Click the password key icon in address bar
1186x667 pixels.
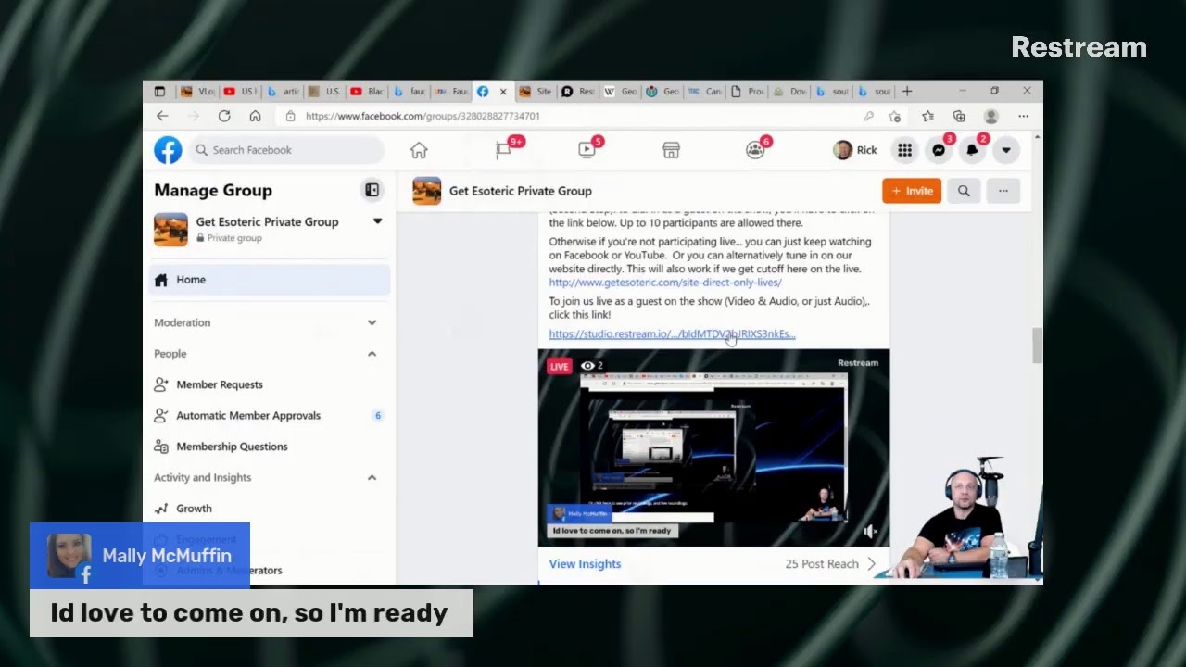point(868,116)
